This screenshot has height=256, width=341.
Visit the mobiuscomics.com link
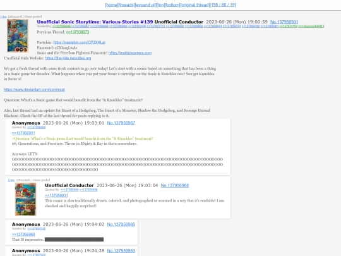[x=130, y=53]
